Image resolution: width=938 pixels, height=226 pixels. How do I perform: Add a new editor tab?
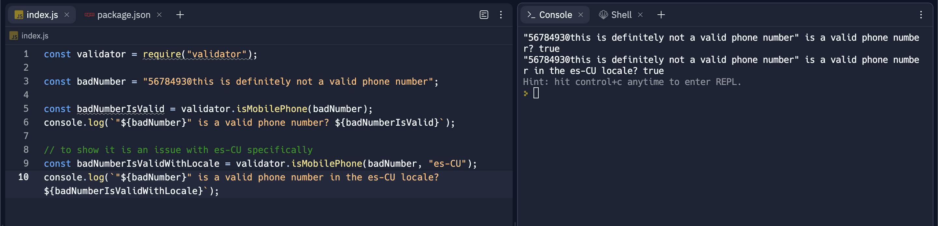click(x=180, y=15)
